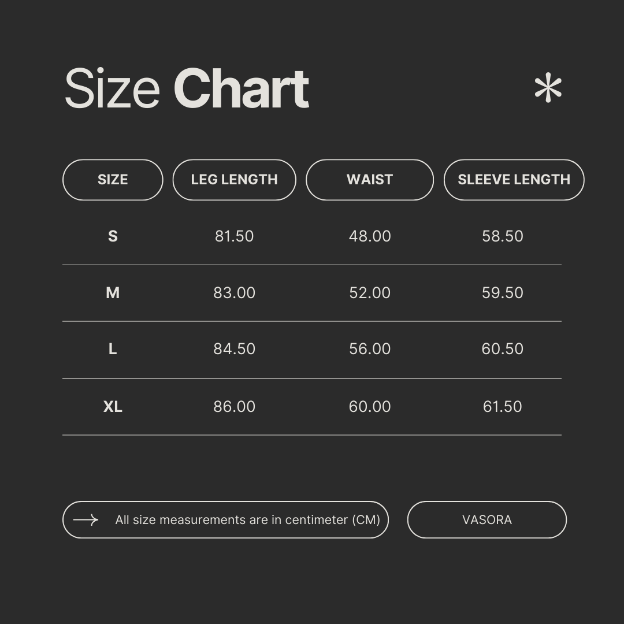Select the XL size row label
624x624 pixels.
coord(113,407)
